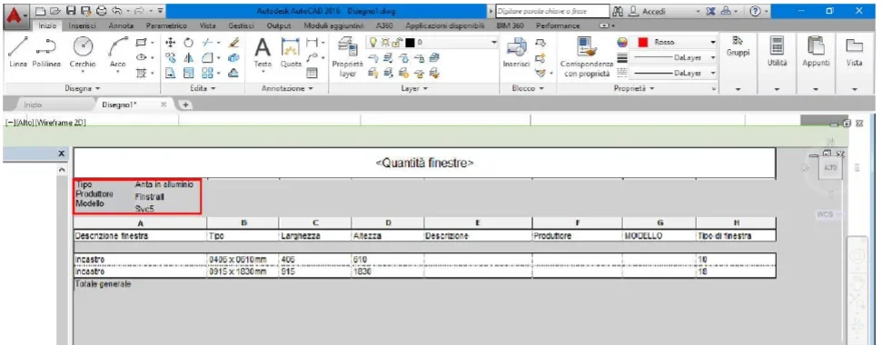Add a new drawing tab

pos(184,104)
